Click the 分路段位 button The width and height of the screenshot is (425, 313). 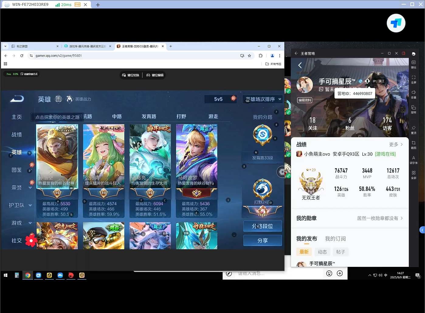[x=262, y=226]
